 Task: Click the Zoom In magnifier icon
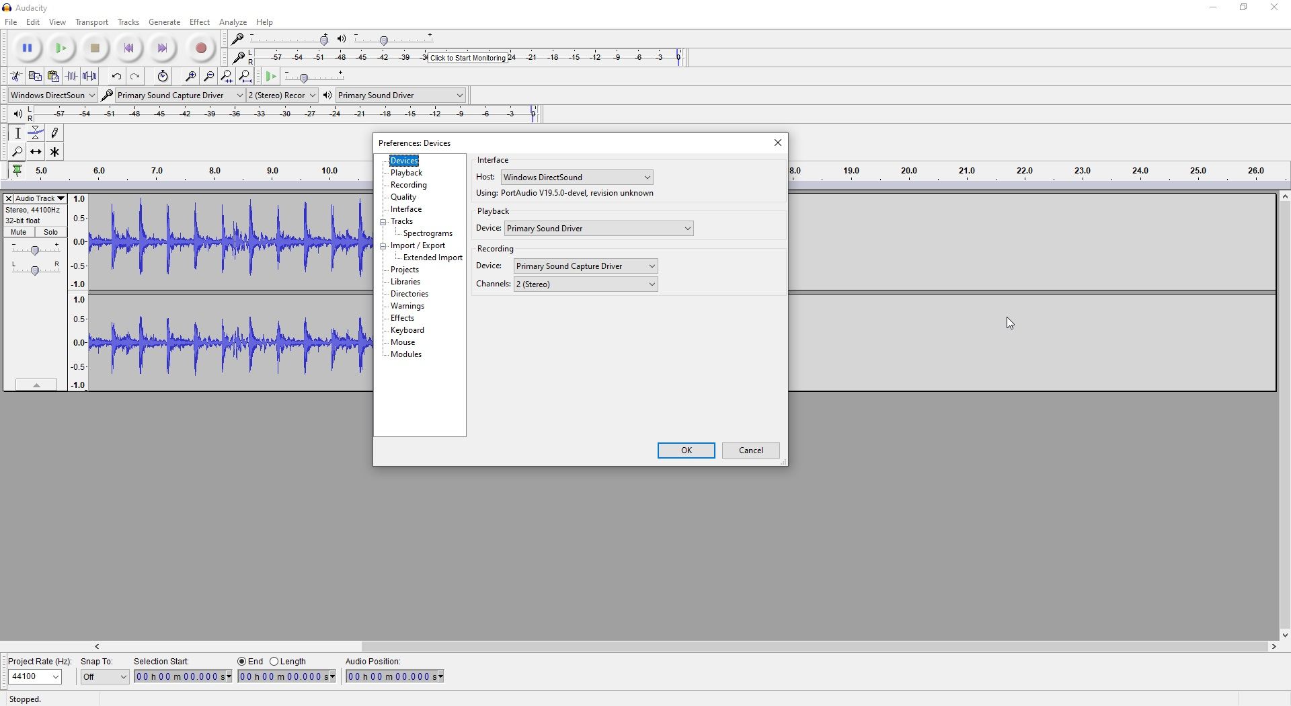tap(190, 77)
